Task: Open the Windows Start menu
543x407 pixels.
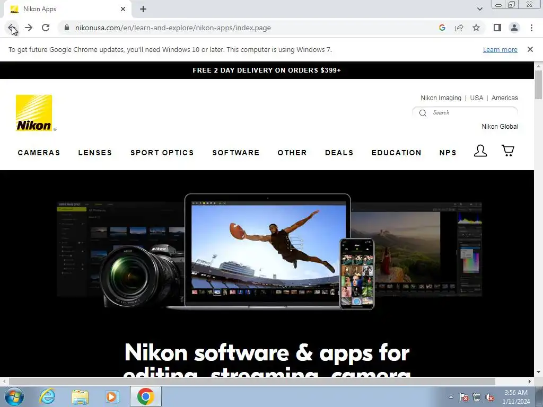Action: pyautogui.click(x=14, y=396)
